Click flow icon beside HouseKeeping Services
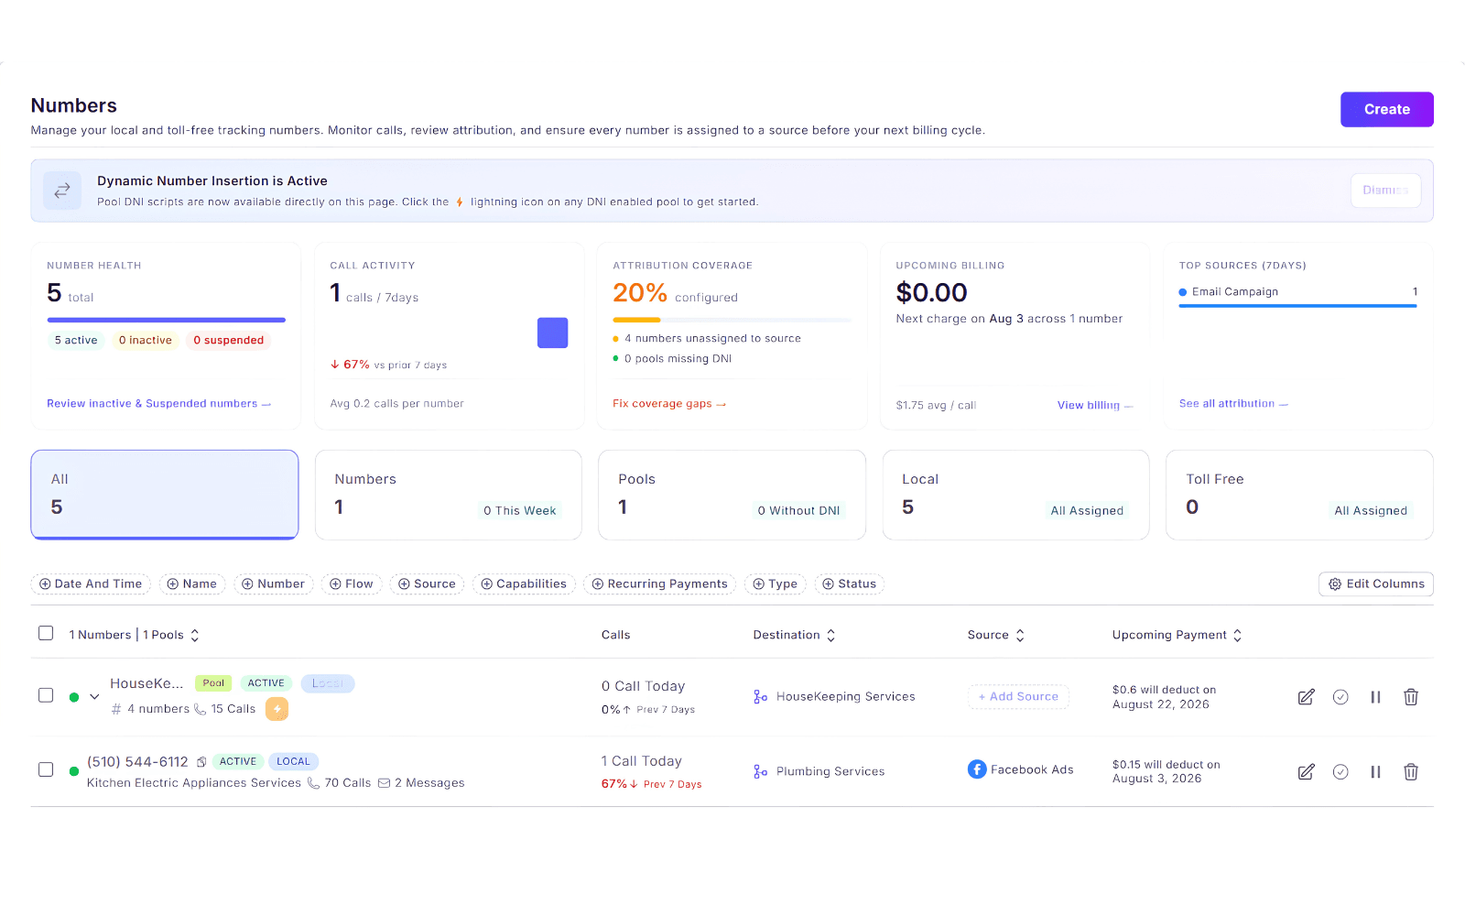 coord(760,697)
